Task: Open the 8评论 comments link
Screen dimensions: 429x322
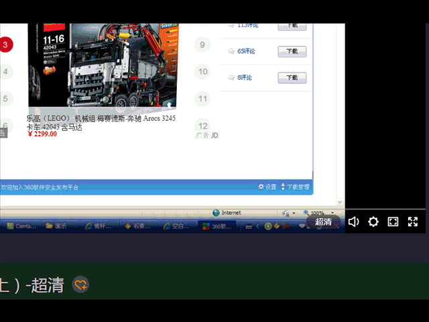Action: pos(244,78)
